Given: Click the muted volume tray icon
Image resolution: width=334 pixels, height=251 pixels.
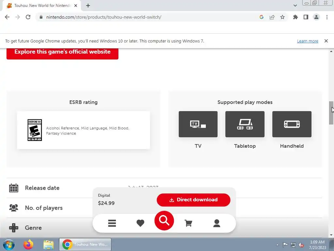Looking at the screenshot, I should pos(301,245).
